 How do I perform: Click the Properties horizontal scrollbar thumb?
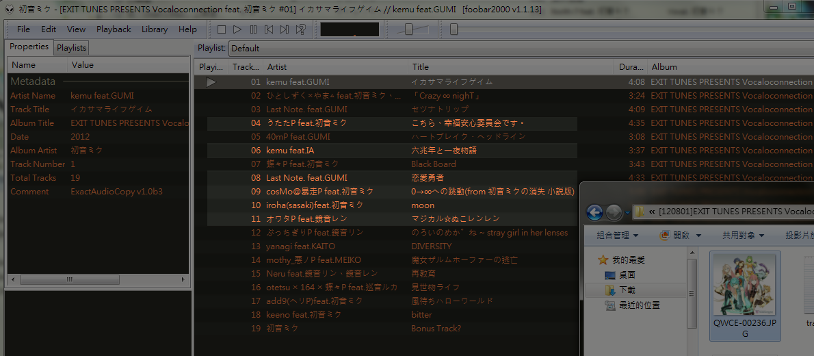[x=70, y=279]
